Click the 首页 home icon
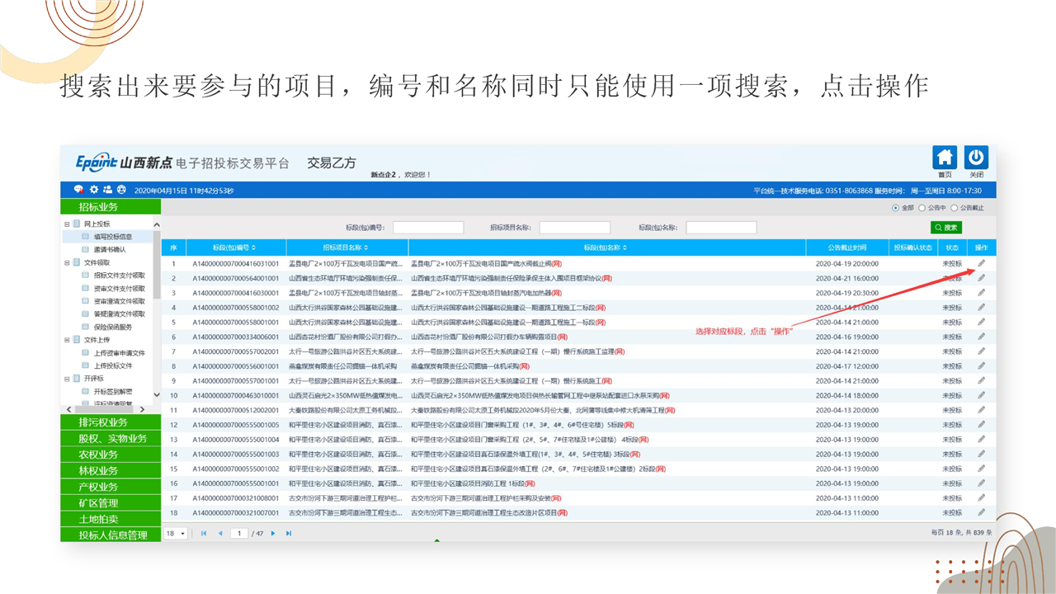The width and height of the screenshot is (1056, 594). (945, 158)
